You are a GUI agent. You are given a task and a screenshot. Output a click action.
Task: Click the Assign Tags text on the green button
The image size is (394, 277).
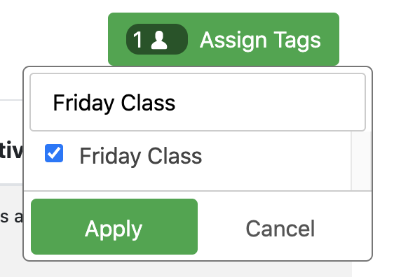click(260, 40)
